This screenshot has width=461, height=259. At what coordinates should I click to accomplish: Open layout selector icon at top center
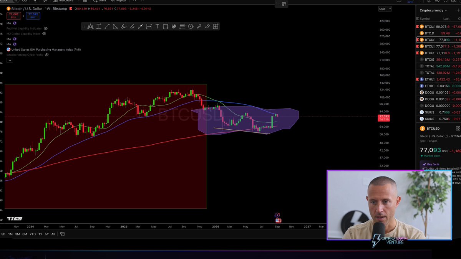284,4
